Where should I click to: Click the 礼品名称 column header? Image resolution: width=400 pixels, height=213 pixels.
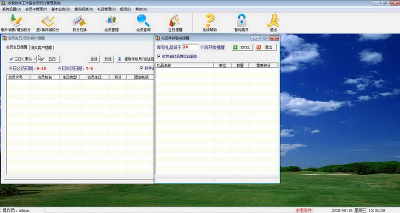coord(183,65)
